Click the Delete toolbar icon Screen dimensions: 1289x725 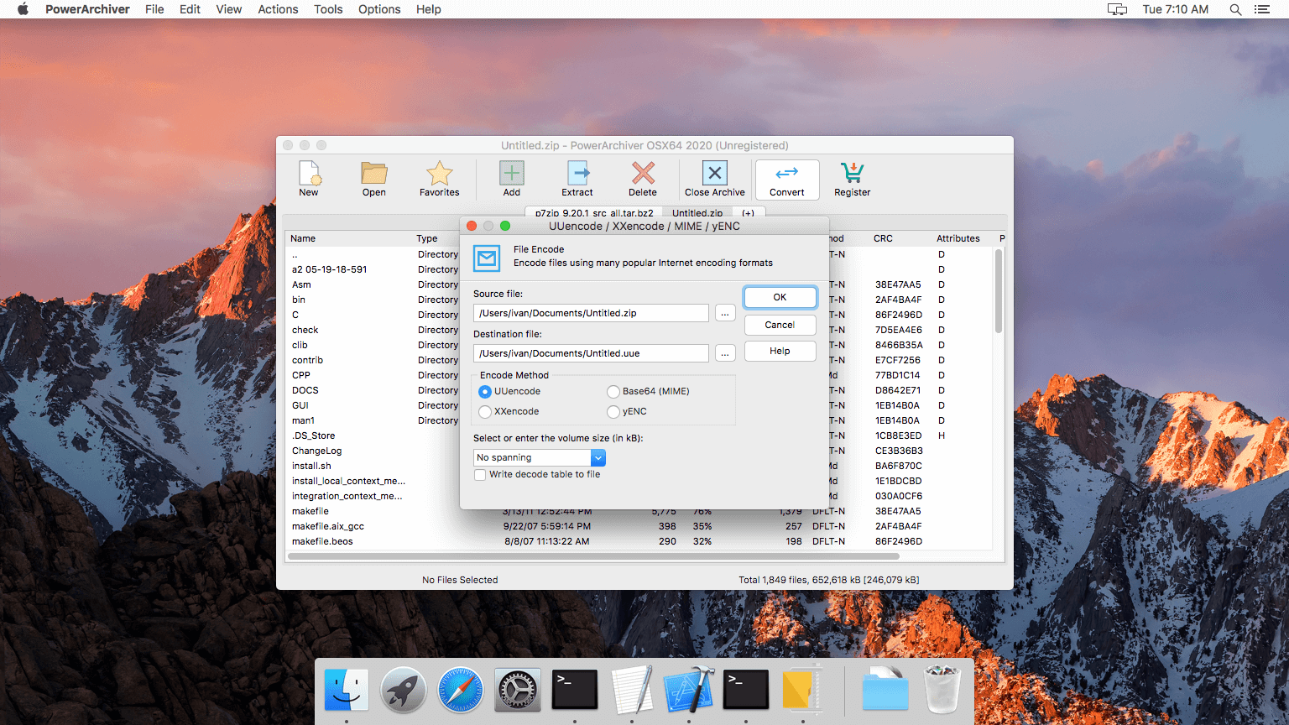click(x=643, y=180)
